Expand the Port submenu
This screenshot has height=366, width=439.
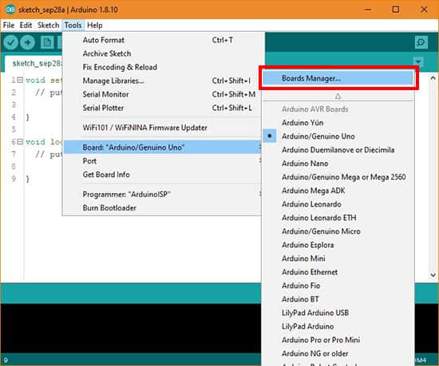[162, 161]
